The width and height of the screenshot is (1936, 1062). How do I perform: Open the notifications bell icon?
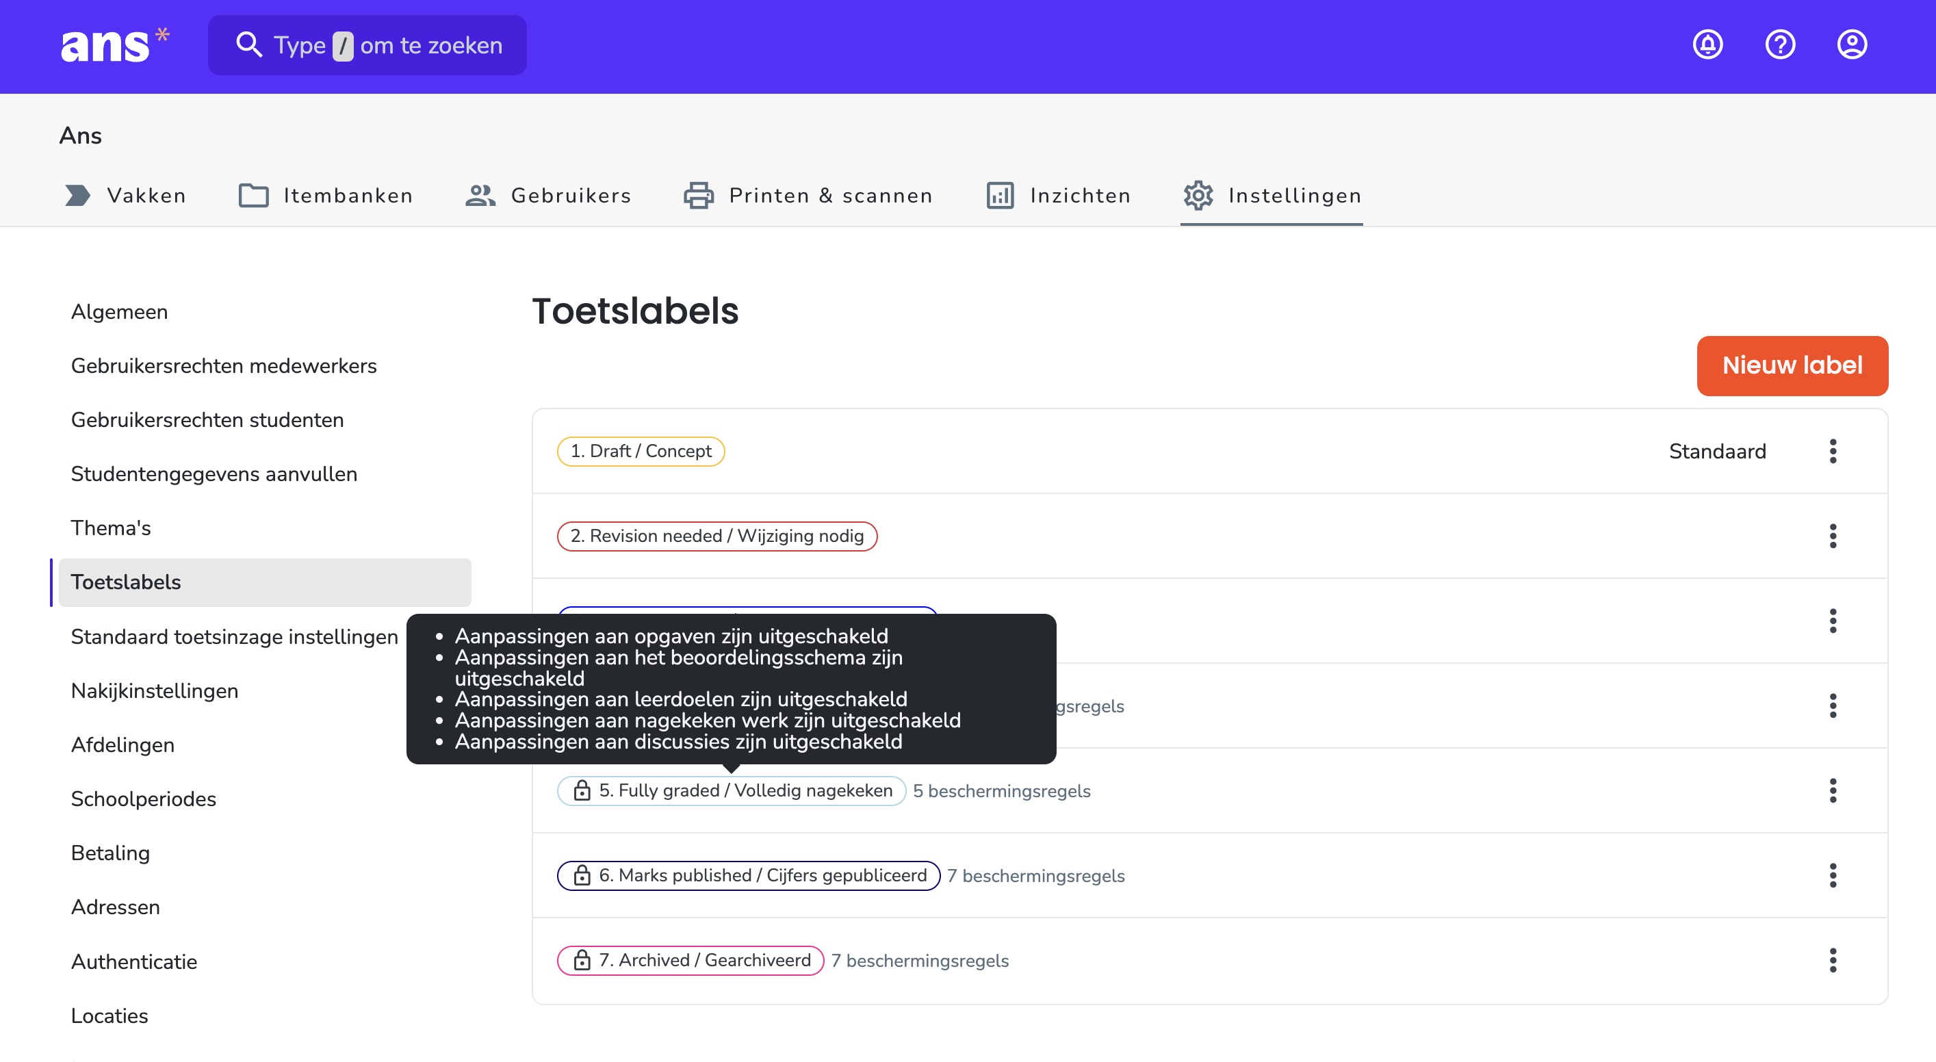coord(1707,45)
